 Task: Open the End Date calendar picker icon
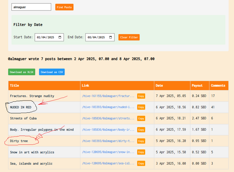(110, 37)
